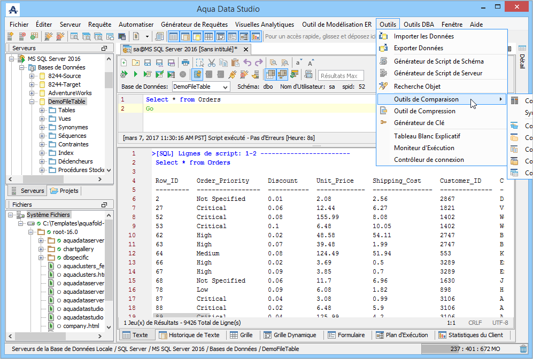Open the Base de Données dropdown
The height and width of the screenshot is (359, 533).
(x=200, y=87)
